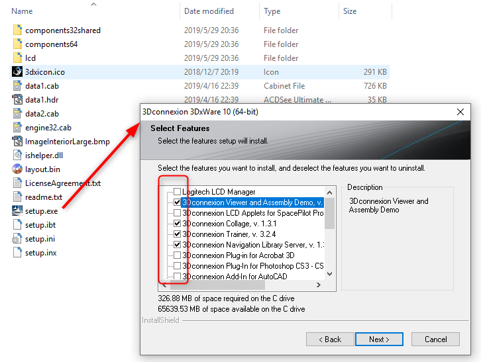Sort by Date modified column
The height and width of the screenshot is (362, 481).
(x=209, y=11)
